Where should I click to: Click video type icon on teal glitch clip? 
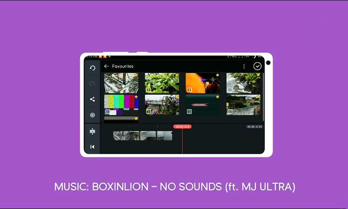[x=189, y=111]
